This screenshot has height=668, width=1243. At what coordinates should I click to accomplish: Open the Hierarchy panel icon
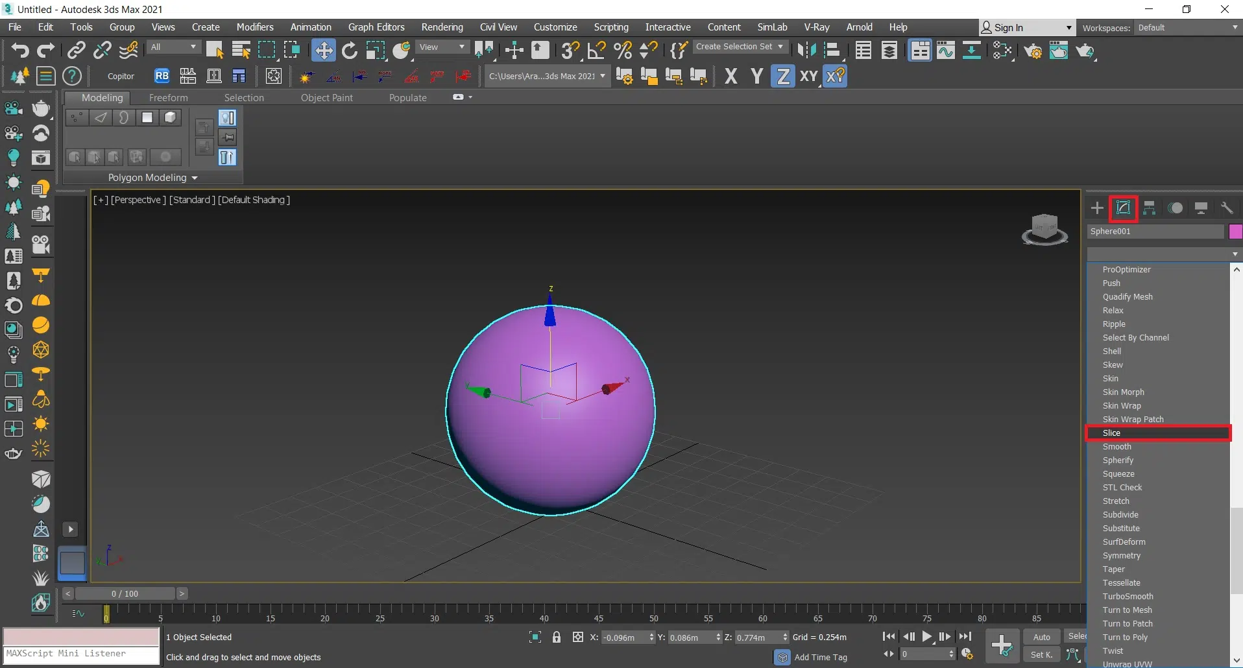click(x=1149, y=208)
